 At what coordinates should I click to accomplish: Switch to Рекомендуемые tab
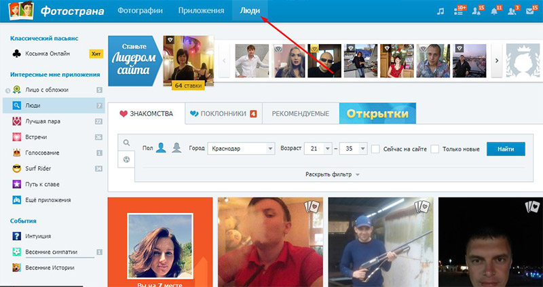click(301, 113)
